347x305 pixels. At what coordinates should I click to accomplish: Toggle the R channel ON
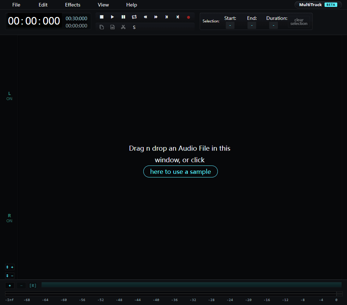pyautogui.click(x=9, y=218)
